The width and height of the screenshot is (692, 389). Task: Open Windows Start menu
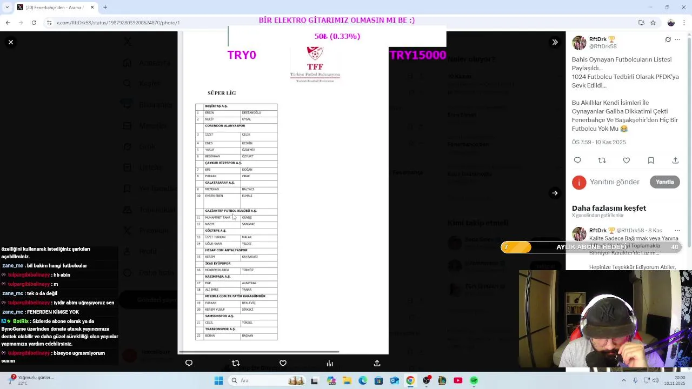point(218,380)
